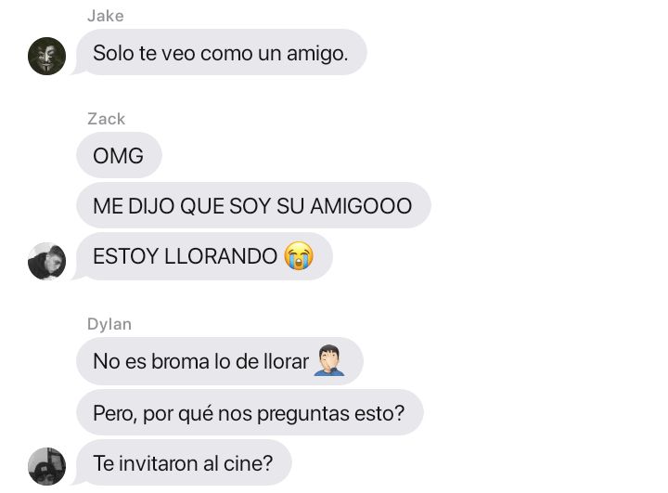Screen dimensions: 668x493
Task: Click the facepalm man emoji
Action: 329,361
